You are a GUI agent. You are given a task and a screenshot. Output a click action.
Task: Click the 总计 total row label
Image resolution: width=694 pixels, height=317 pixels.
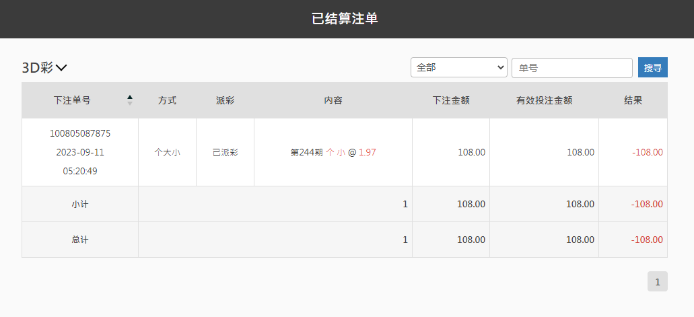(x=80, y=240)
